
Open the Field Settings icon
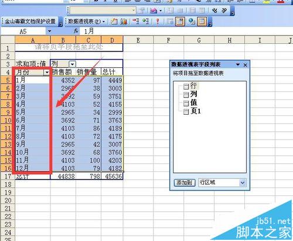(x=192, y=21)
